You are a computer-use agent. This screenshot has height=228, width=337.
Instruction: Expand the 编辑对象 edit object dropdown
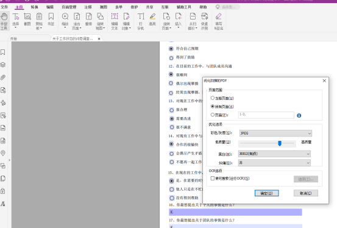coord(130,28)
